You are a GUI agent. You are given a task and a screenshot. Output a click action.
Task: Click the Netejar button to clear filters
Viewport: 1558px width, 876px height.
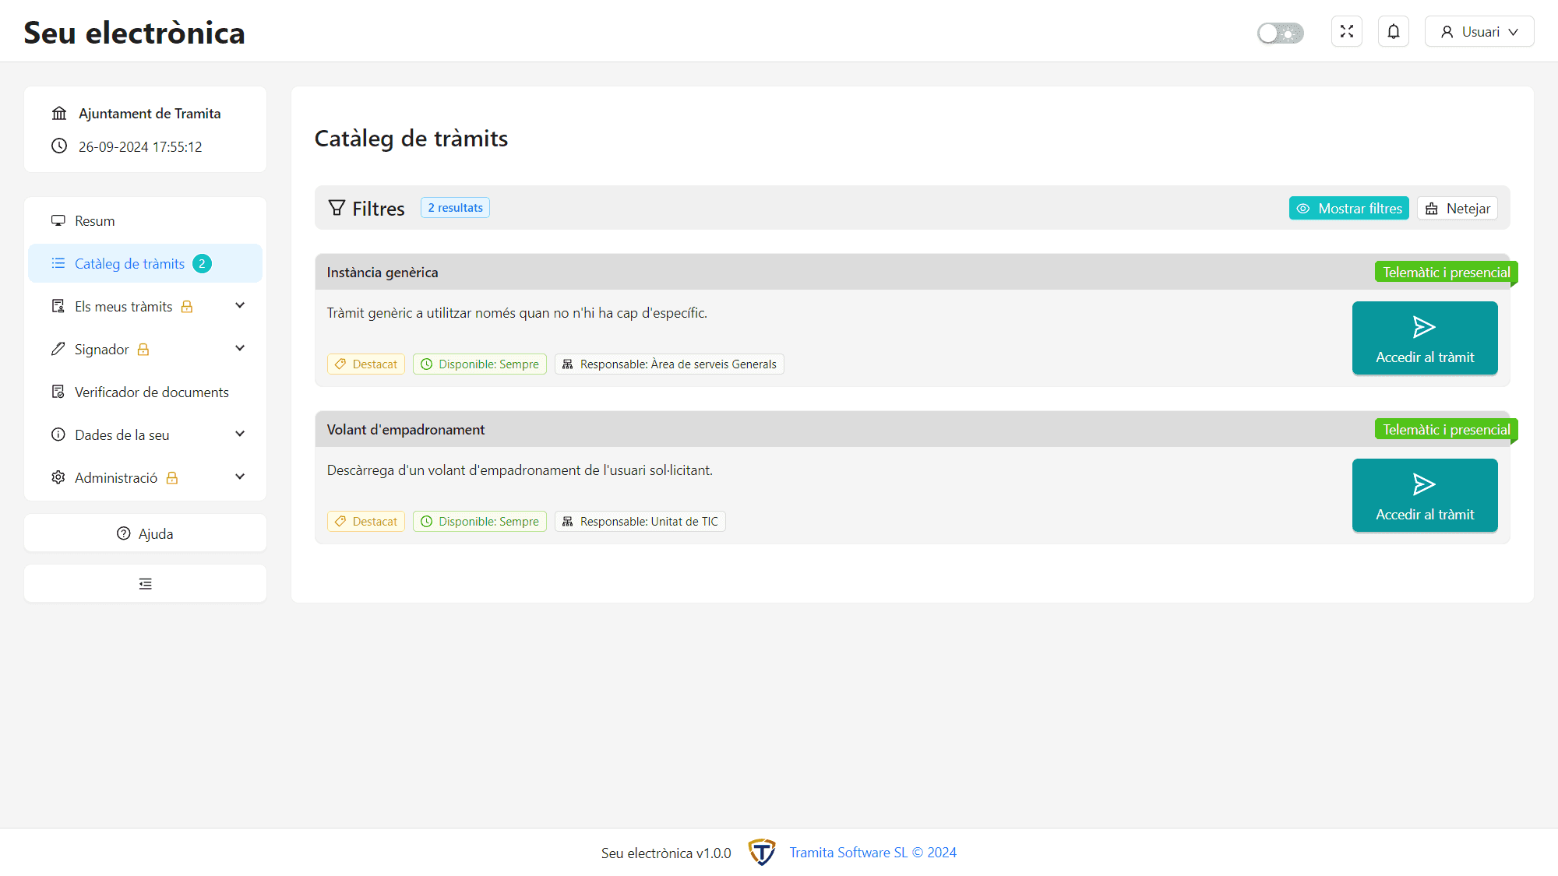(1458, 207)
